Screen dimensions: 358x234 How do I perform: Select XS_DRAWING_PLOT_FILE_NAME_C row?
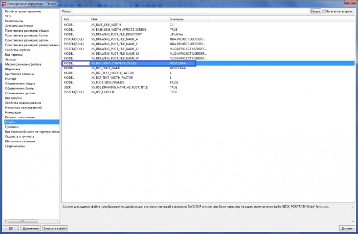pyautogui.click(x=208, y=44)
